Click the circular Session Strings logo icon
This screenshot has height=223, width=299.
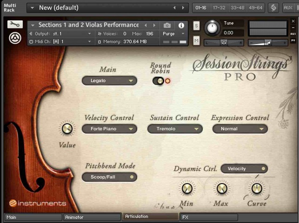click(x=15, y=38)
